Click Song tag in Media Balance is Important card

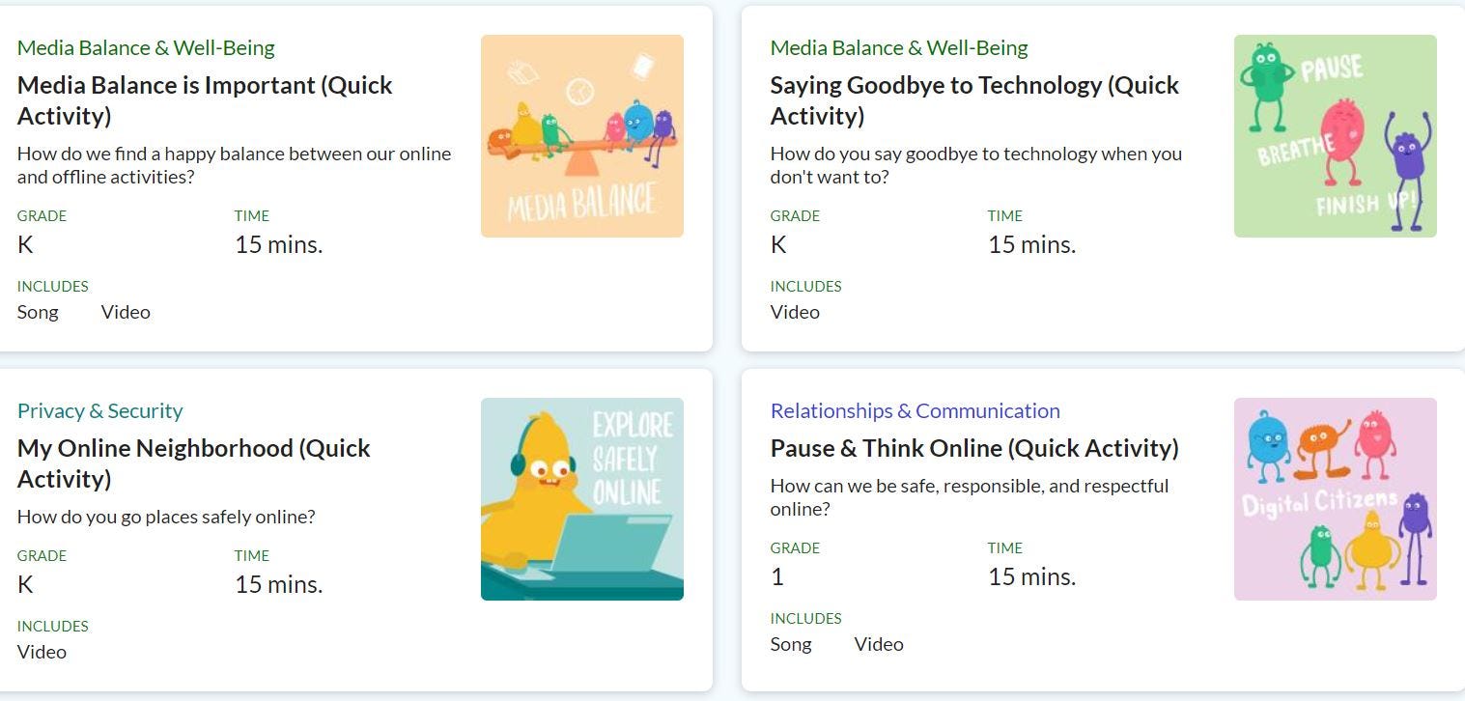[x=38, y=312]
